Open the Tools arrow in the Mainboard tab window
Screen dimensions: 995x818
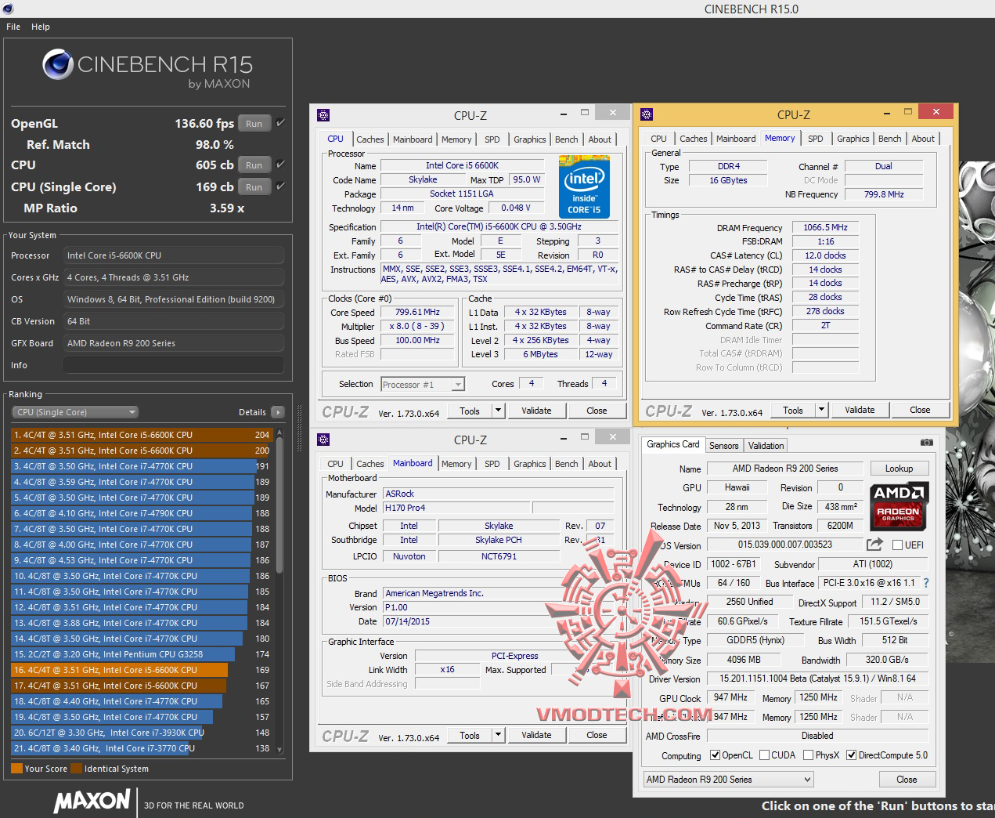point(498,735)
